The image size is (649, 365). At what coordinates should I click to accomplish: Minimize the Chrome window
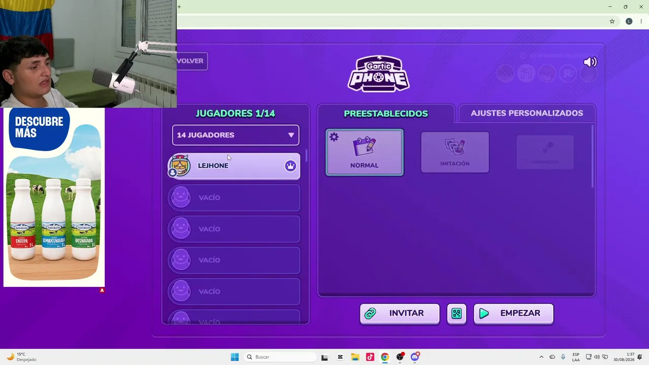(x=609, y=7)
